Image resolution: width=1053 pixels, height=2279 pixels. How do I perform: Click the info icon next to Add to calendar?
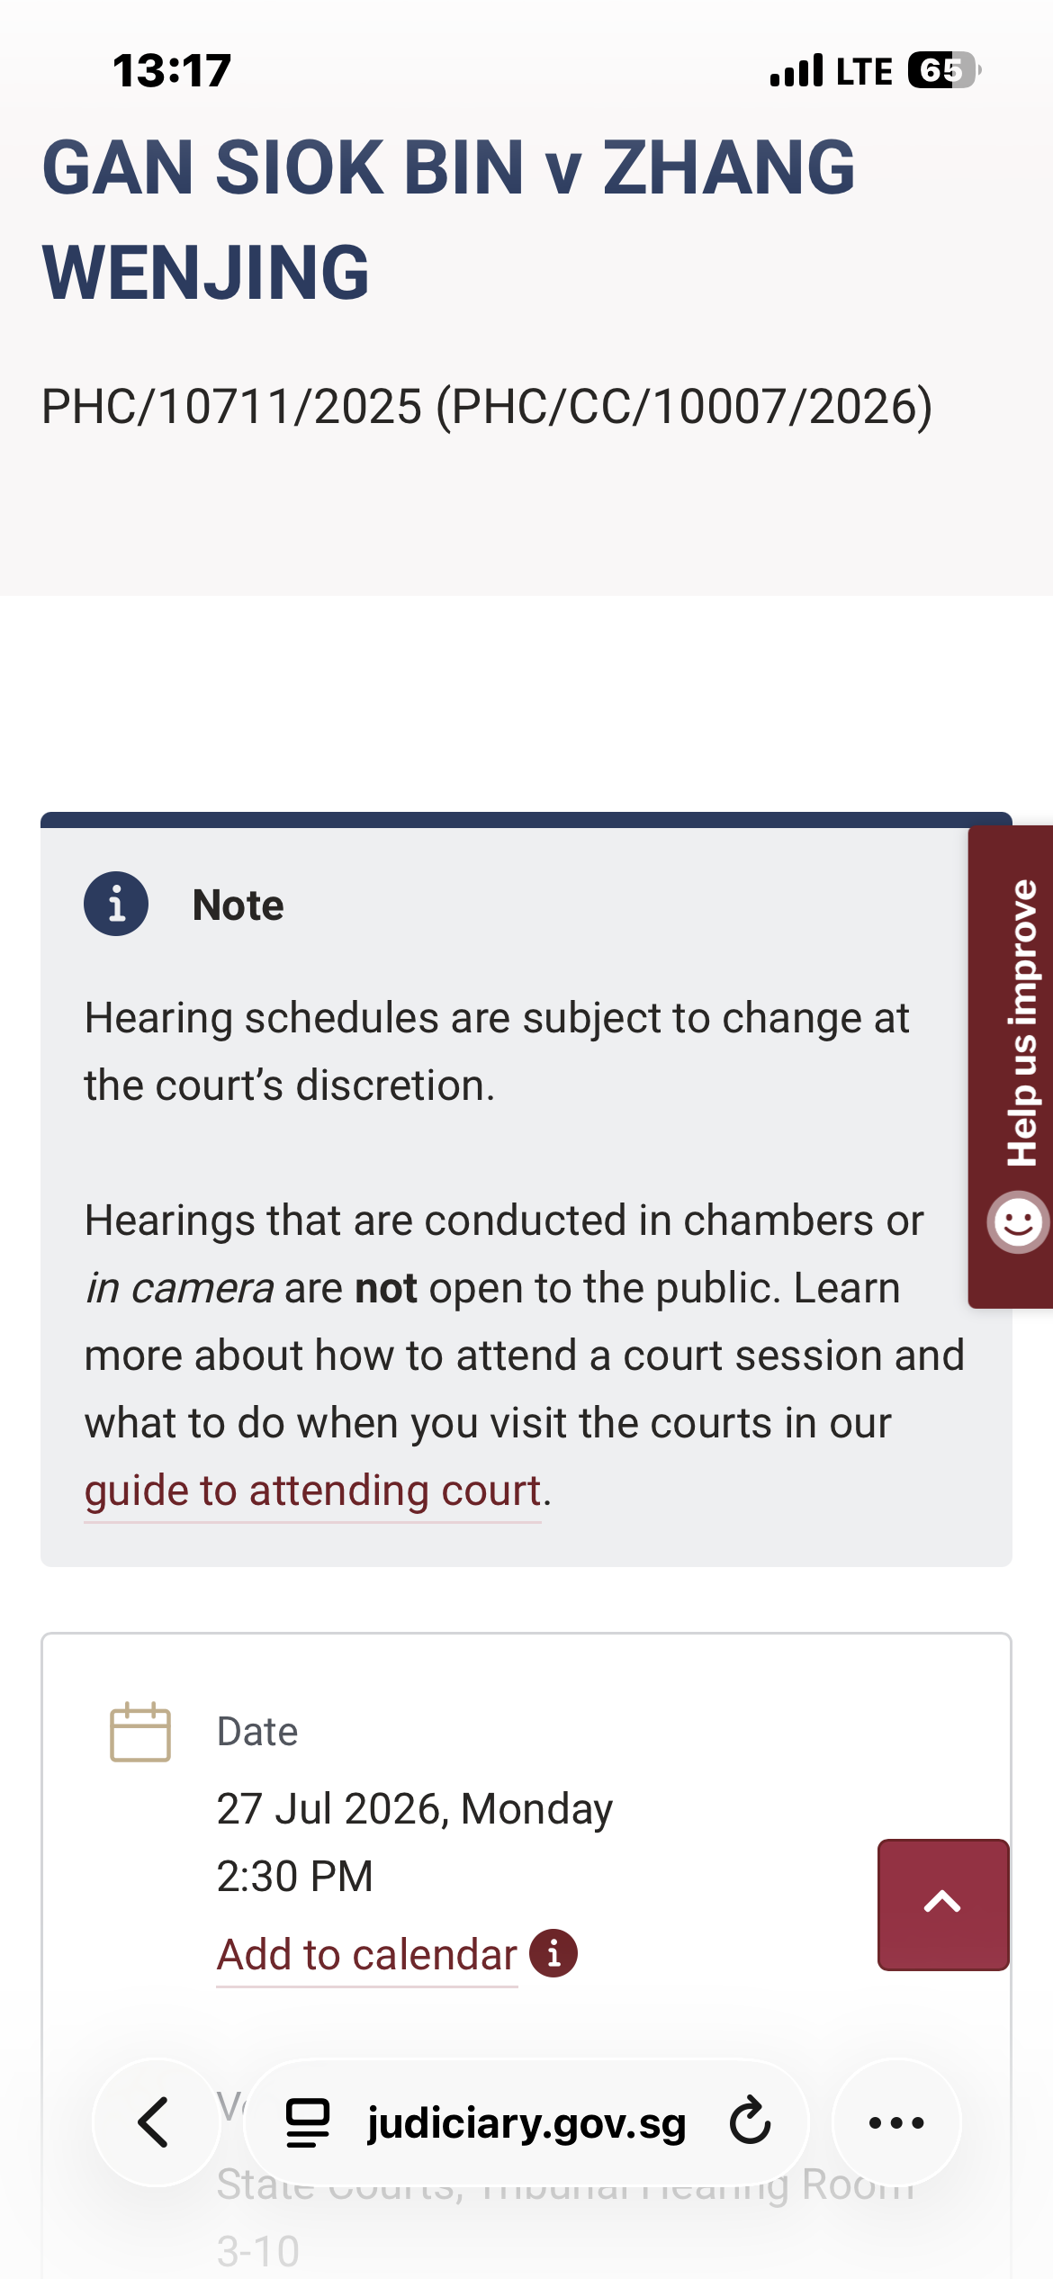[553, 1954]
